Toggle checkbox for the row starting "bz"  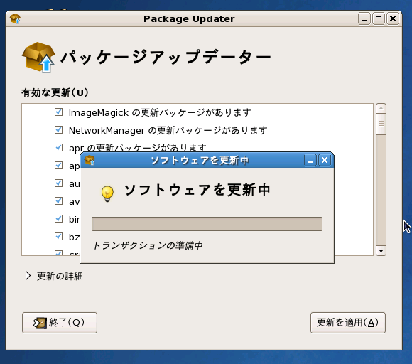tap(58, 237)
